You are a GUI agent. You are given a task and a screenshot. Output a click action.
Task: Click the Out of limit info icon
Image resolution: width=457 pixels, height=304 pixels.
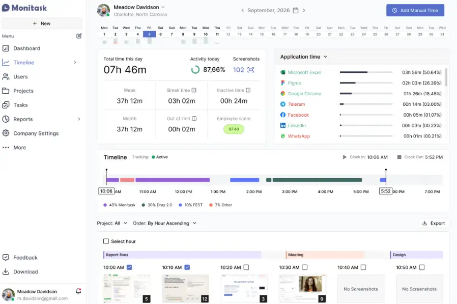[x=194, y=119]
